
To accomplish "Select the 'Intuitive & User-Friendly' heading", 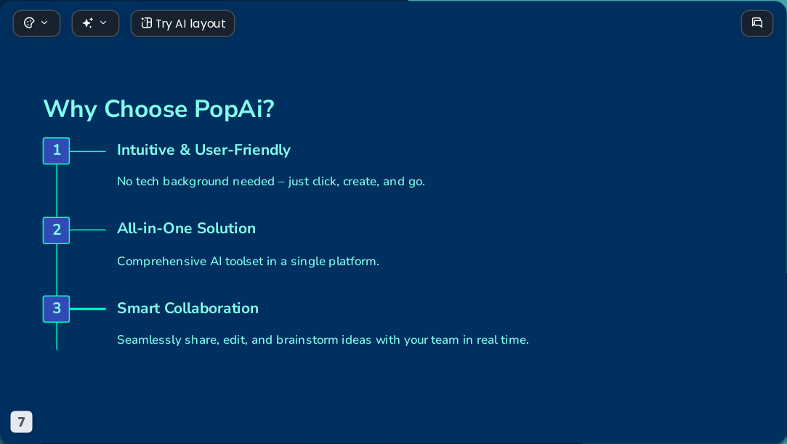I will [203, 150].
